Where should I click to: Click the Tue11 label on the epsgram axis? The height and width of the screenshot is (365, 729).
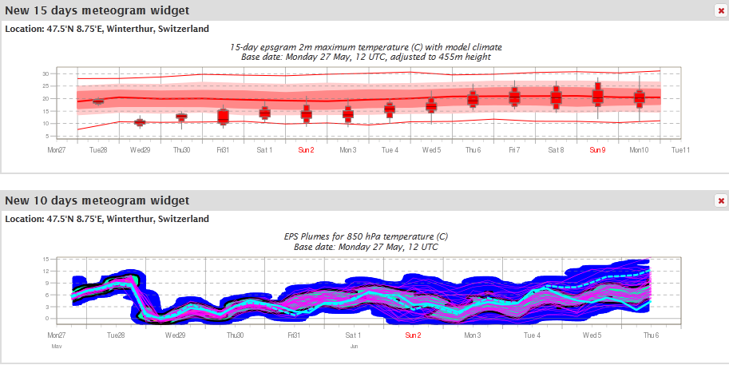click(x=680, y=150)
